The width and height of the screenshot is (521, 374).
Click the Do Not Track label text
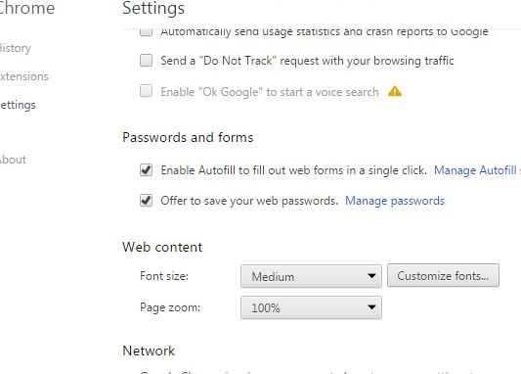(307, 61)
